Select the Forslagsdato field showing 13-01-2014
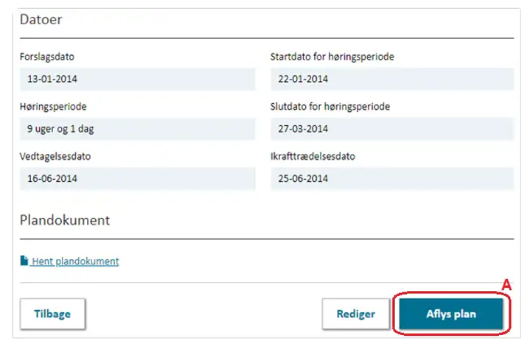Screen dimensions: 530x341 click(x=138, y=79)
